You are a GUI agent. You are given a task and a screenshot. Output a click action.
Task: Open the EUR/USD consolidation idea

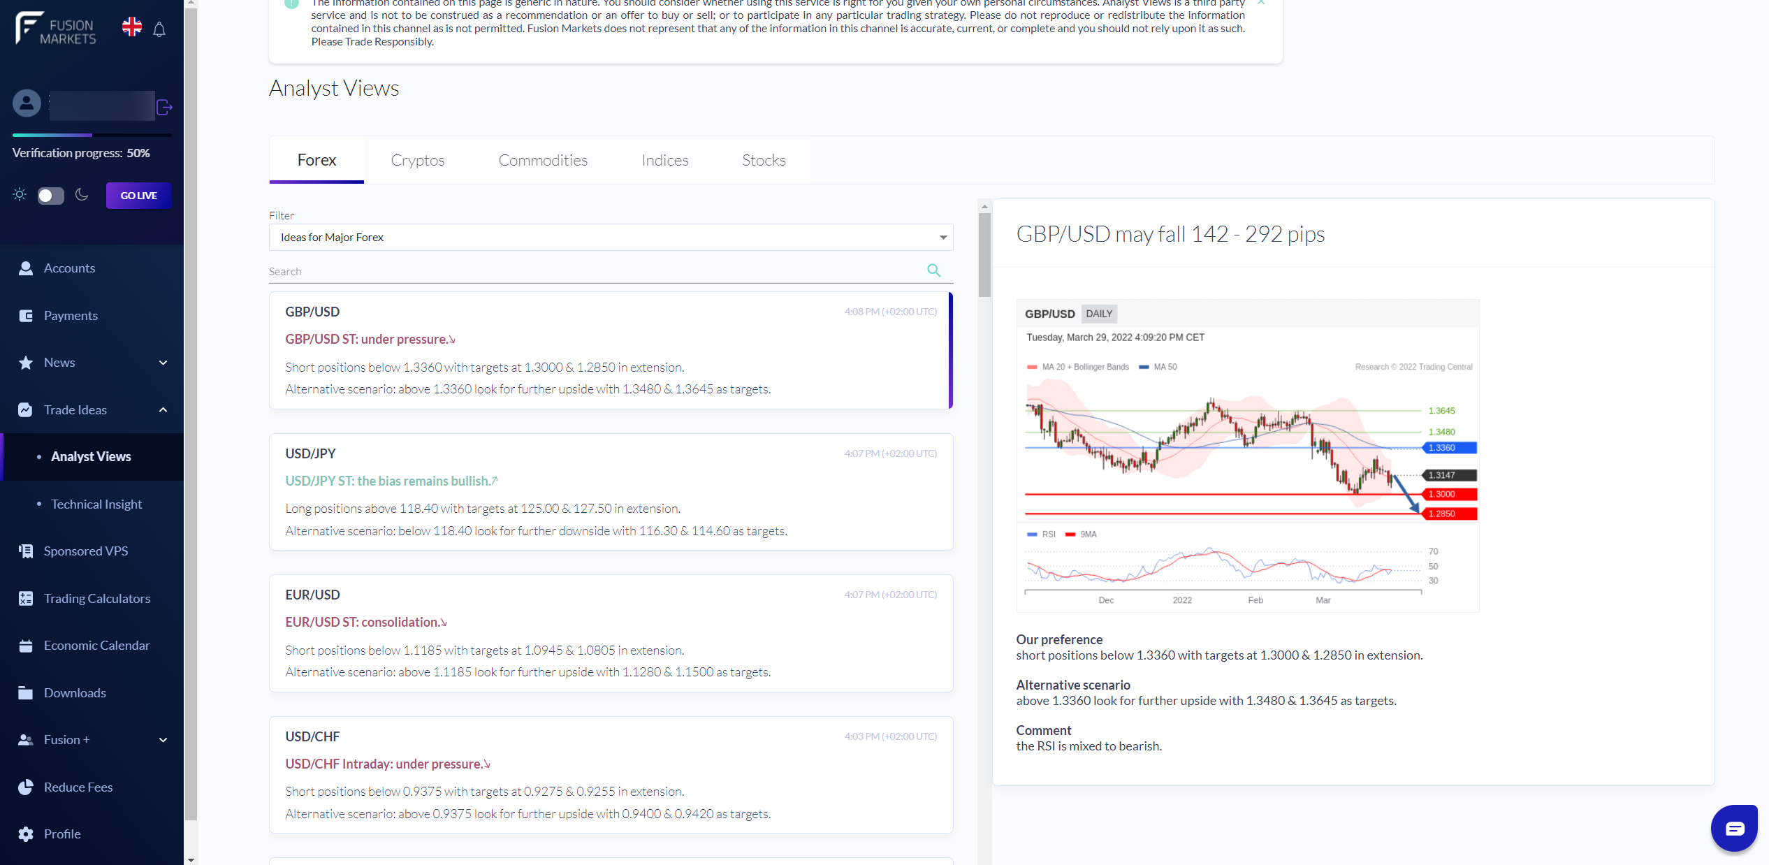pyautogui.click(x=611, y=634)
